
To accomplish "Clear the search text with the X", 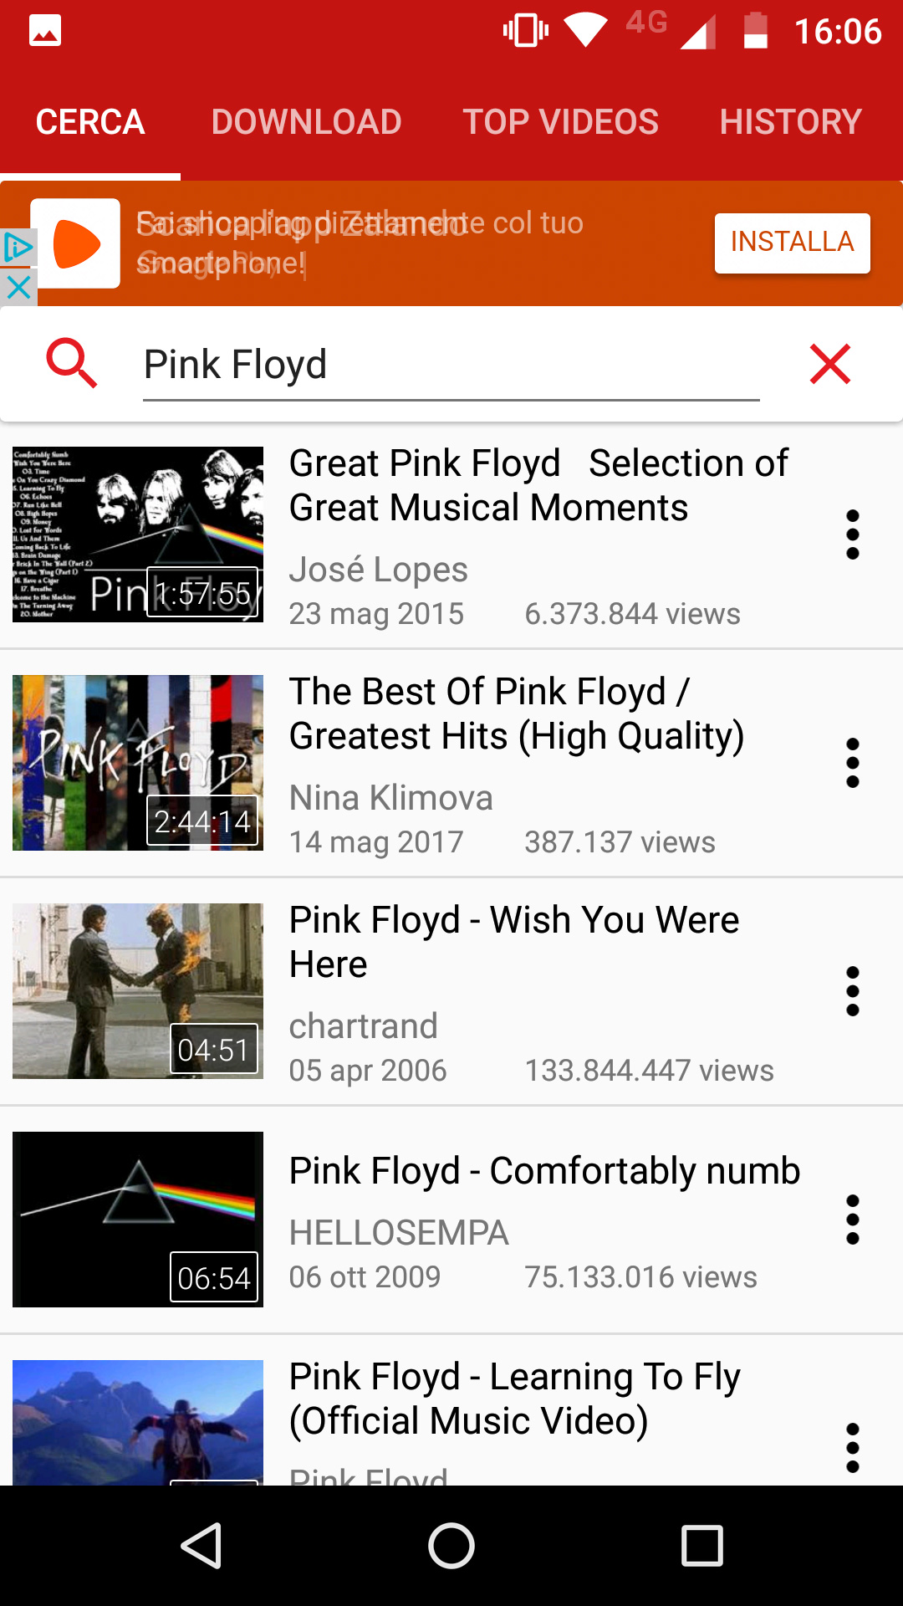I will coord(829,364).
